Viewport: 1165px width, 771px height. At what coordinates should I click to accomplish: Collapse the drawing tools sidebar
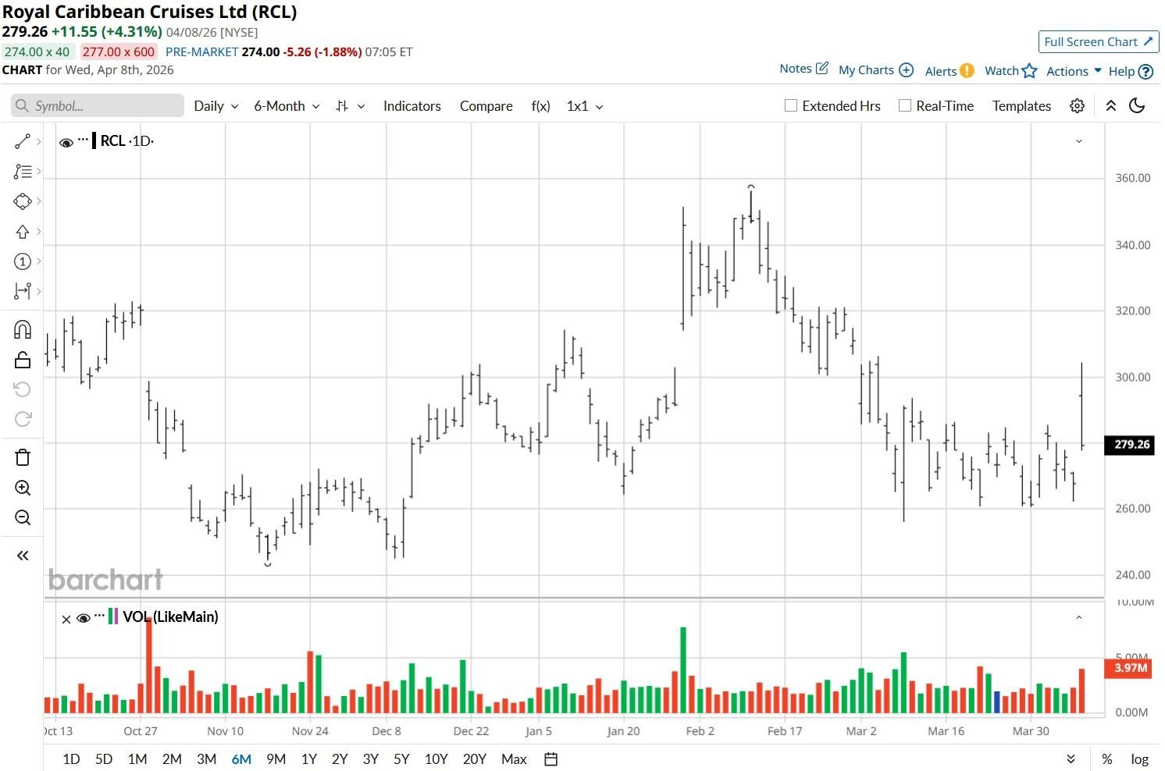[x=23, y=556]
